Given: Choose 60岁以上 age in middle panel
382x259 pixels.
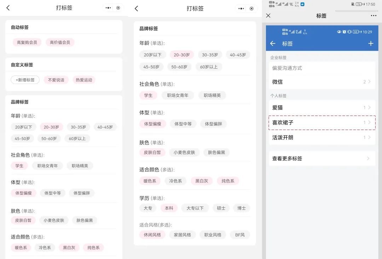Looking at the screenshot, I should tap(209, 67).
